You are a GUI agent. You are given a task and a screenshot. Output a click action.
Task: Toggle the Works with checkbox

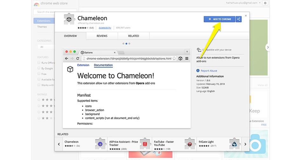click(x=39, y=85)
